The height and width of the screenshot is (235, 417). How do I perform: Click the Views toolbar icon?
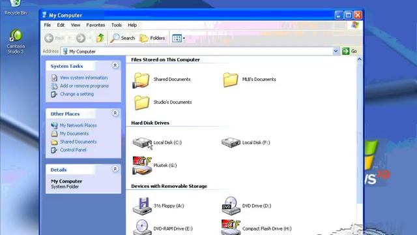(177, 39)
